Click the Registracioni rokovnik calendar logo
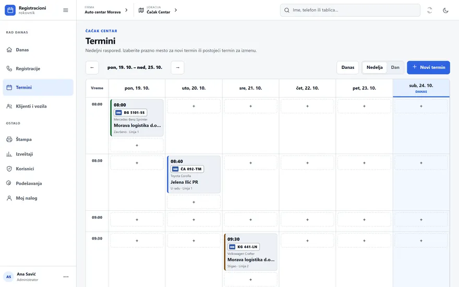The height and width of the screenshot is (287, 459). point(10,10)
